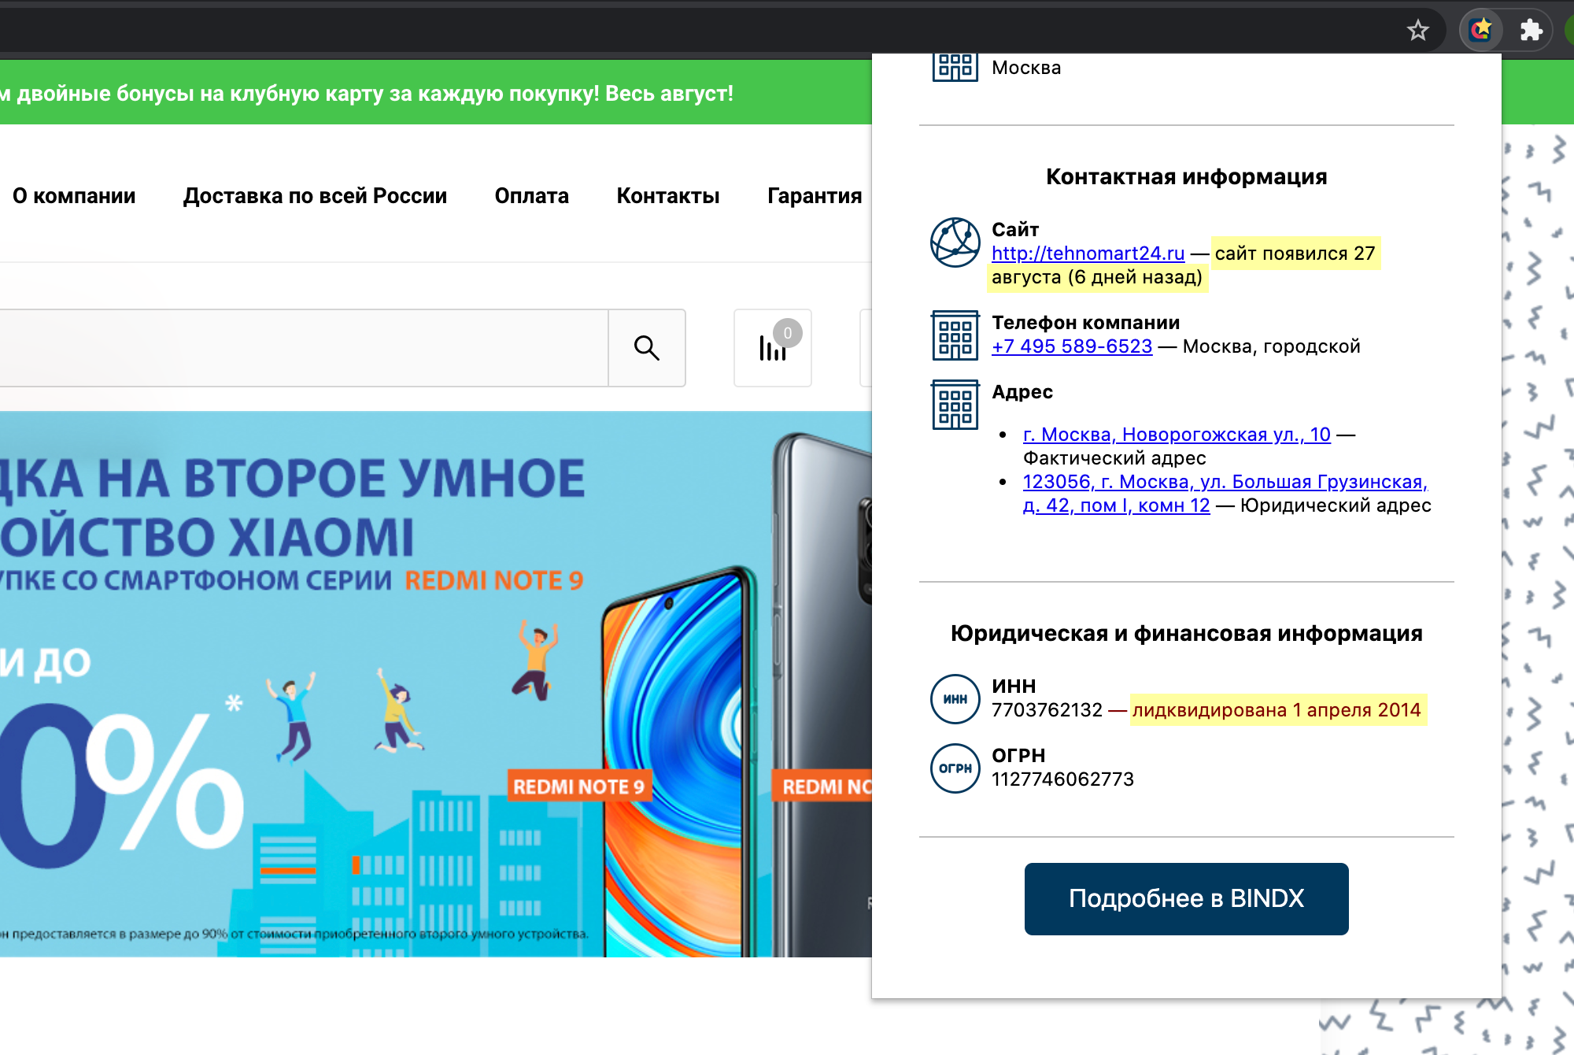The image size is (1574, 1055).
Task: Click the green double bonuses promo bar
Action: (x=436, y=93)
